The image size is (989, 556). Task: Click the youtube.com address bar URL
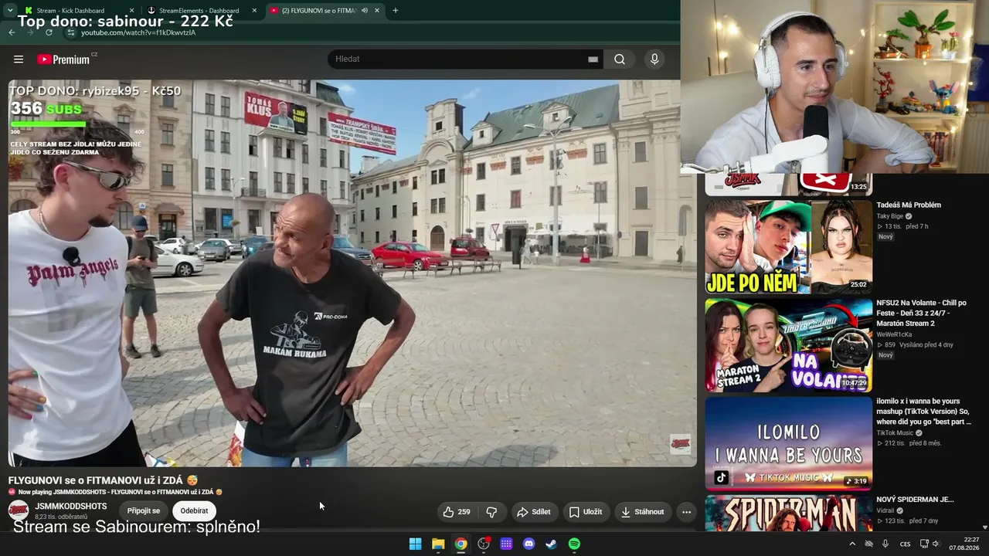[138, 32]
